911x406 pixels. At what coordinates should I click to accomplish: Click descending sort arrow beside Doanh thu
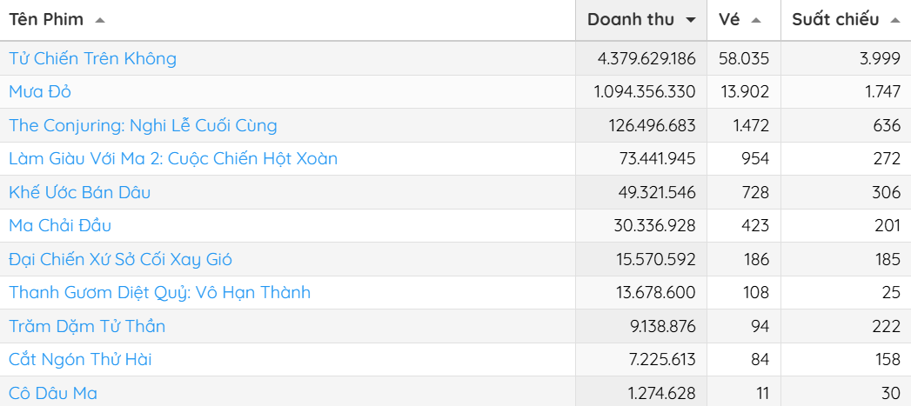click(691, 20)
